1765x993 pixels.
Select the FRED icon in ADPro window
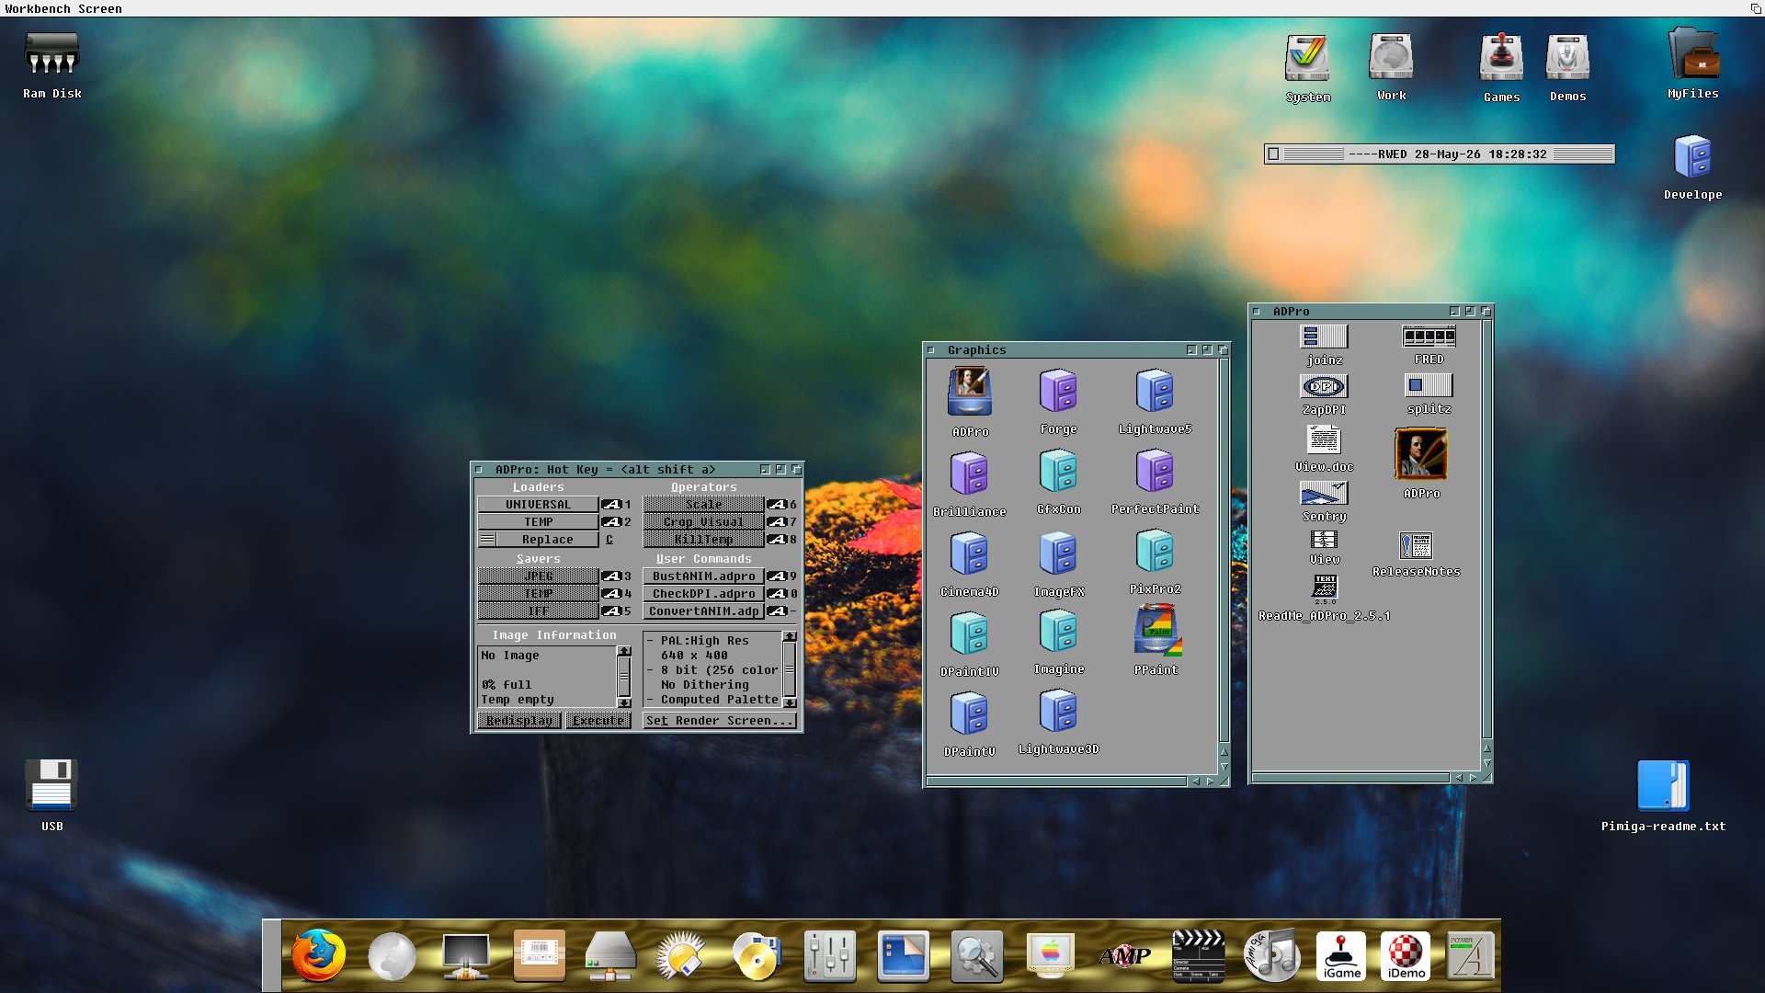(x=1429, y=337)
